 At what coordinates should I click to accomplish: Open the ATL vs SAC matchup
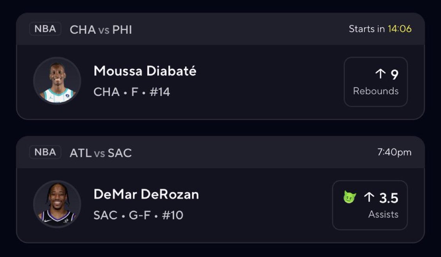(x=101, y=153)
